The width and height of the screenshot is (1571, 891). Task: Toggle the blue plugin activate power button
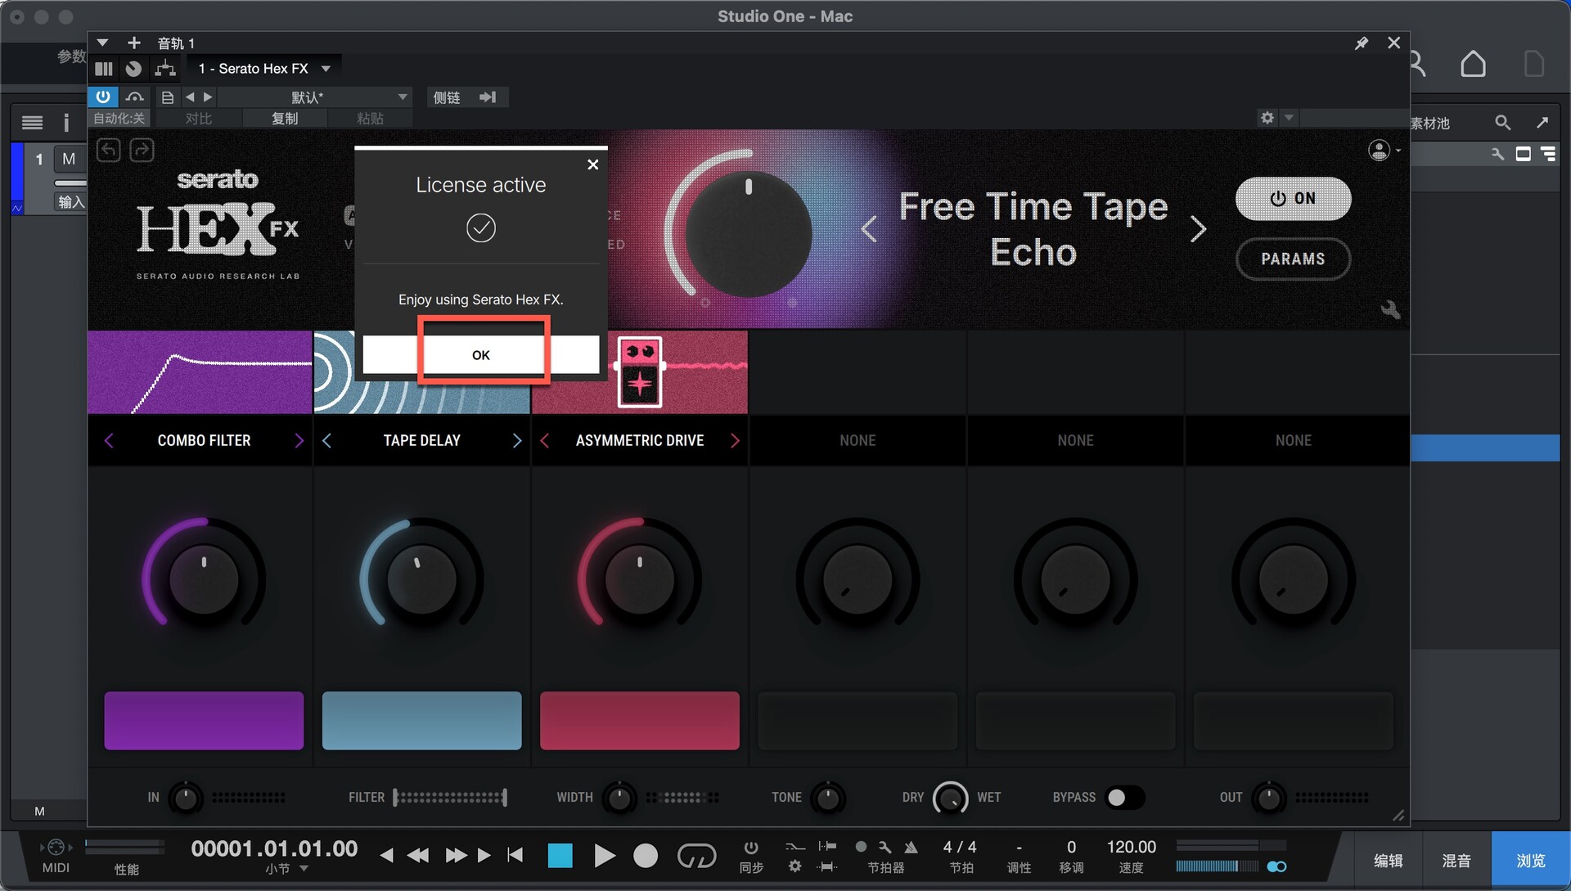(x=103, y=97)
